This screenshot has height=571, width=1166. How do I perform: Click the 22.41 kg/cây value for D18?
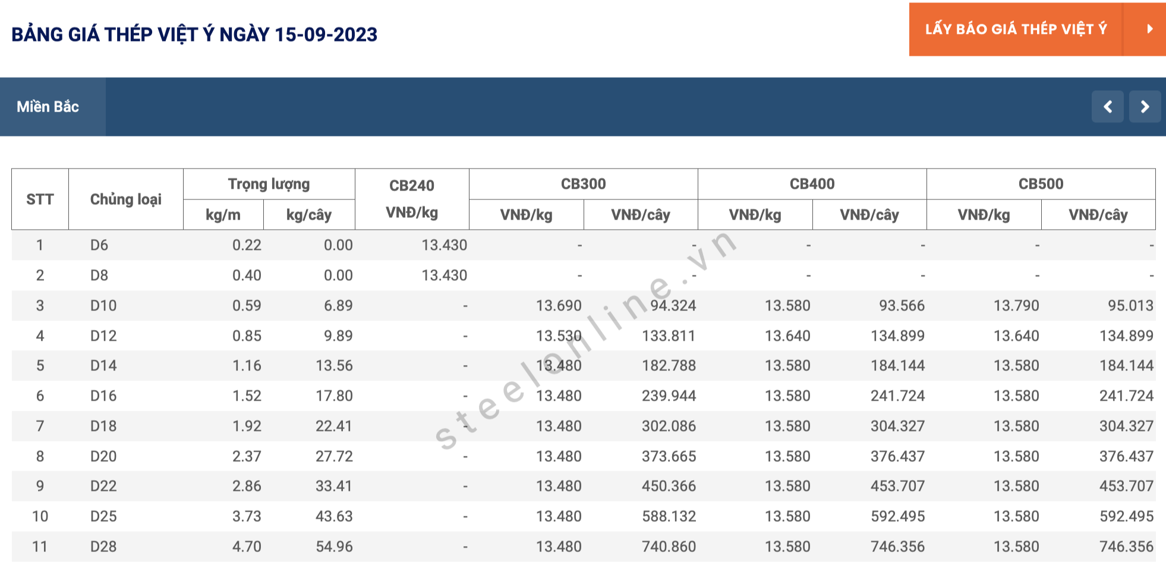tap(335, 426)
